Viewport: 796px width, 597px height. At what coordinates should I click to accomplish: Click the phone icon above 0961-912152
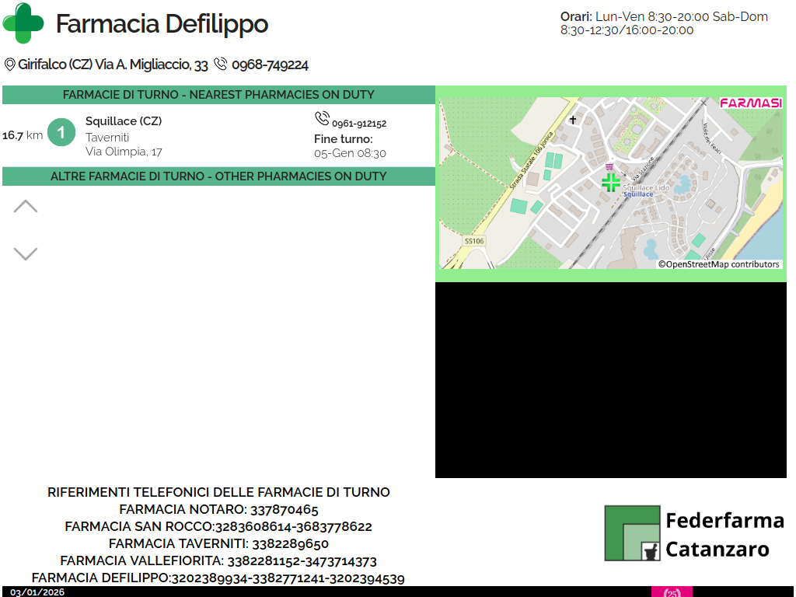pos(322,118)
